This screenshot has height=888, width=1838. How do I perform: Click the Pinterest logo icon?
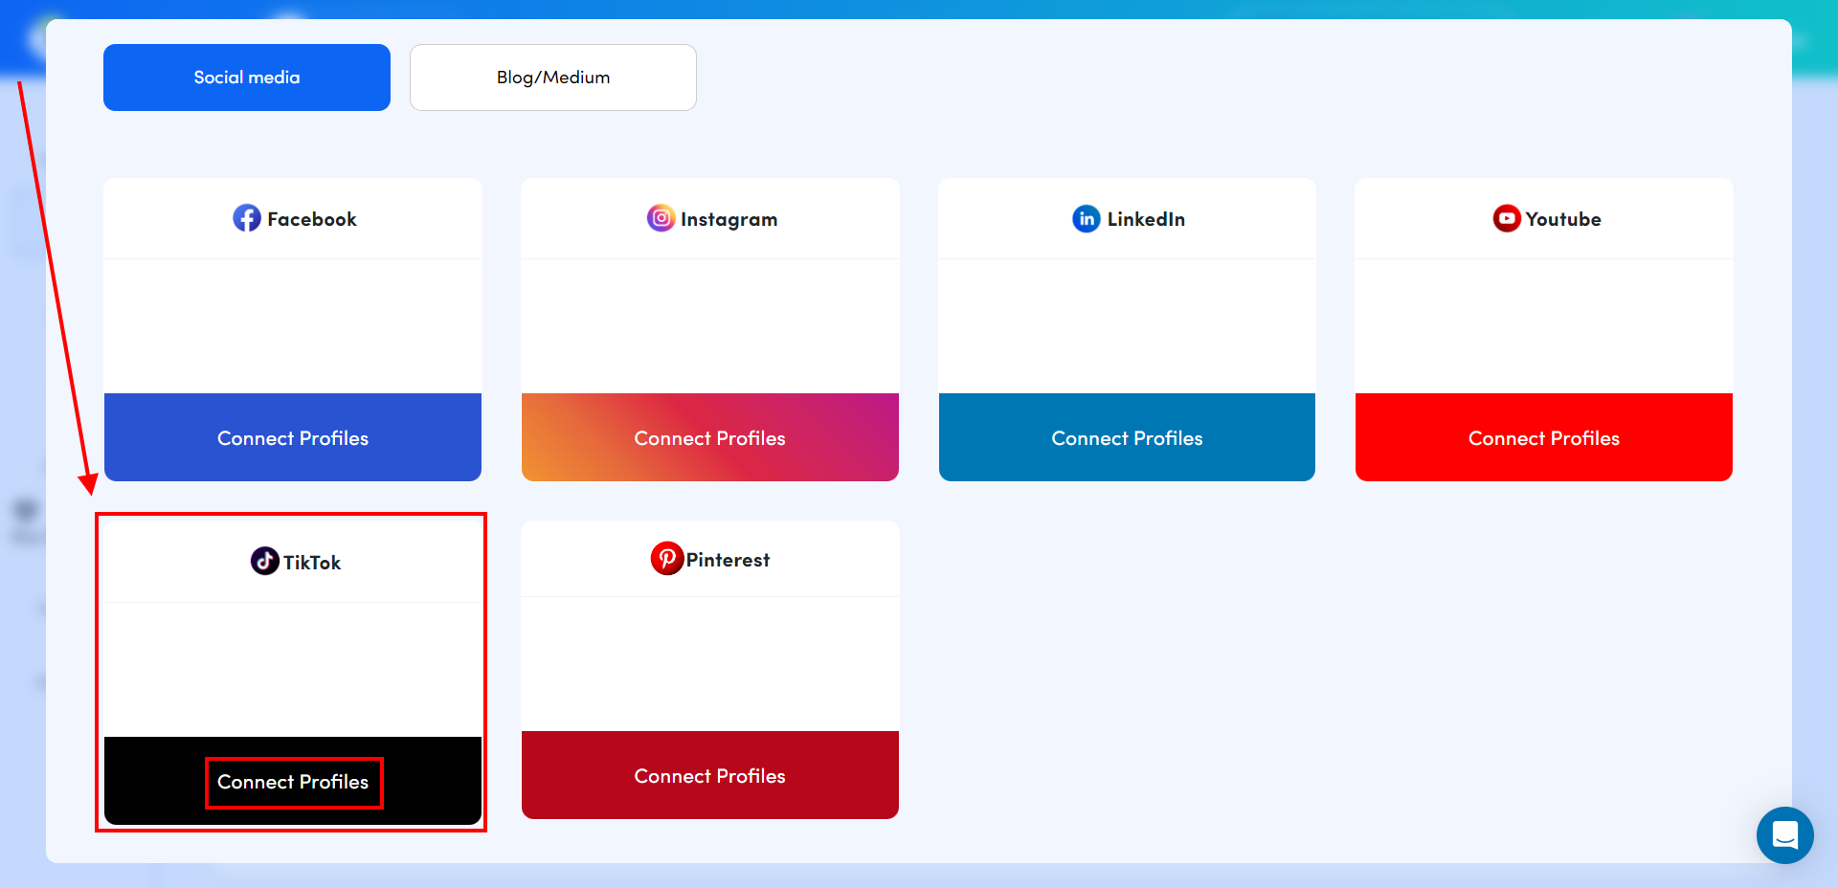(x=667, y=558)
